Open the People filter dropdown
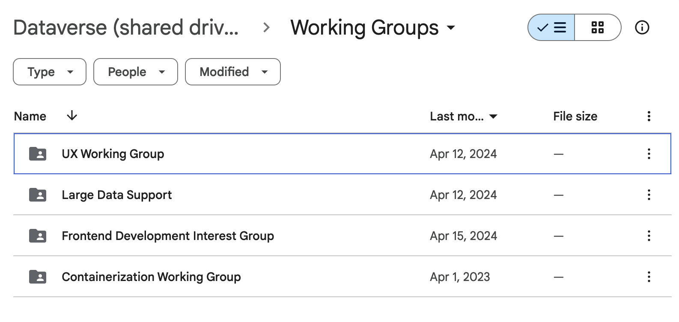 tap(135, 72)
